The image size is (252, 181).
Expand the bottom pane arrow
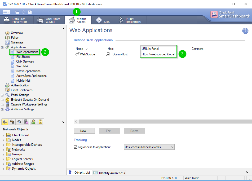click(246, 172)
